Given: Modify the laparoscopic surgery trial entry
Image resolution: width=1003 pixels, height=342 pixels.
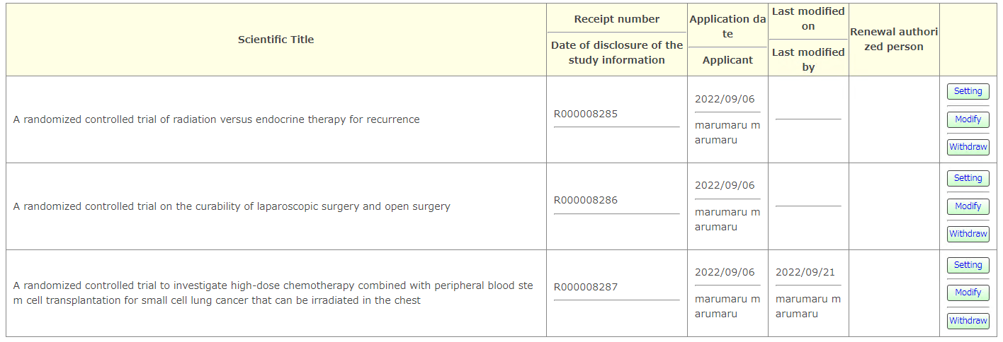Looking at the screenshot, I should coord(968,206).
